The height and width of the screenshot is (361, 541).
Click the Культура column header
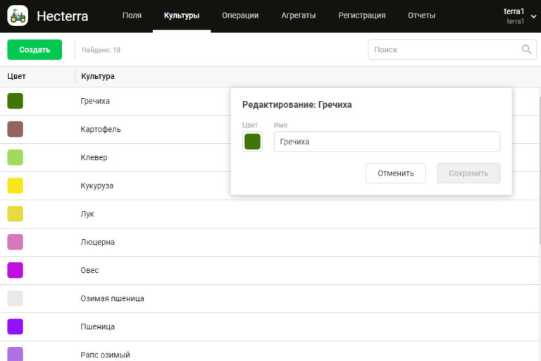click(x=98, y=76)
